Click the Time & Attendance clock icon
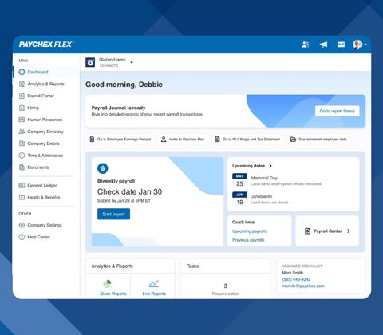 pos(22,156)
